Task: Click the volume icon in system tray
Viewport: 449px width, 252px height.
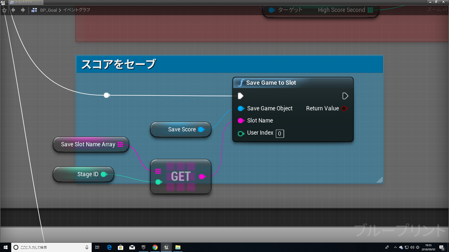Action: pos(412,248)
